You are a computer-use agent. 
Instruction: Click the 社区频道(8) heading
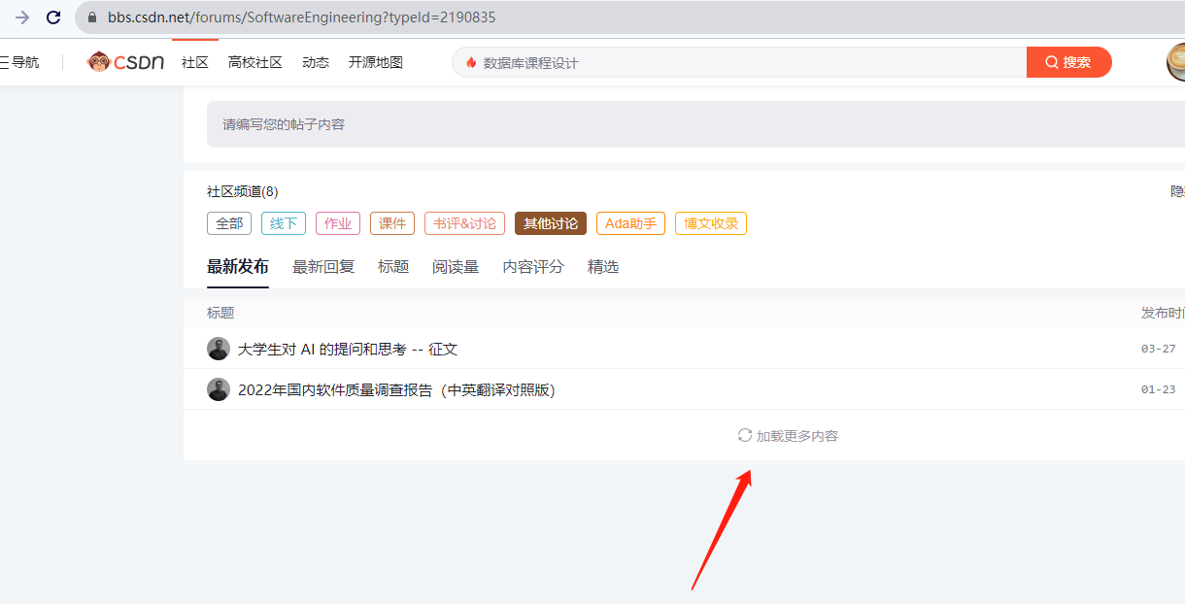[x=243, y=191]
